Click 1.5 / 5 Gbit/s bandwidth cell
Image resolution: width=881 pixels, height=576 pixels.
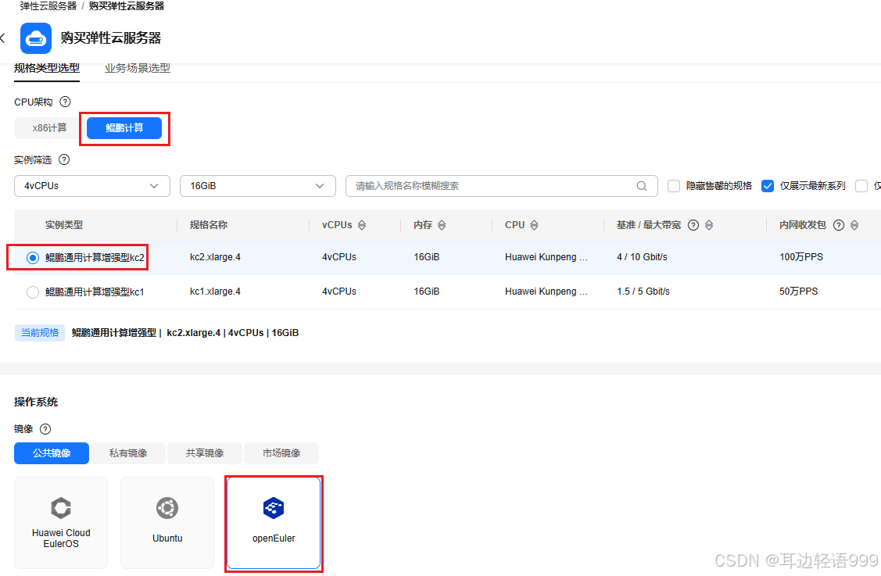pos(643,291)
